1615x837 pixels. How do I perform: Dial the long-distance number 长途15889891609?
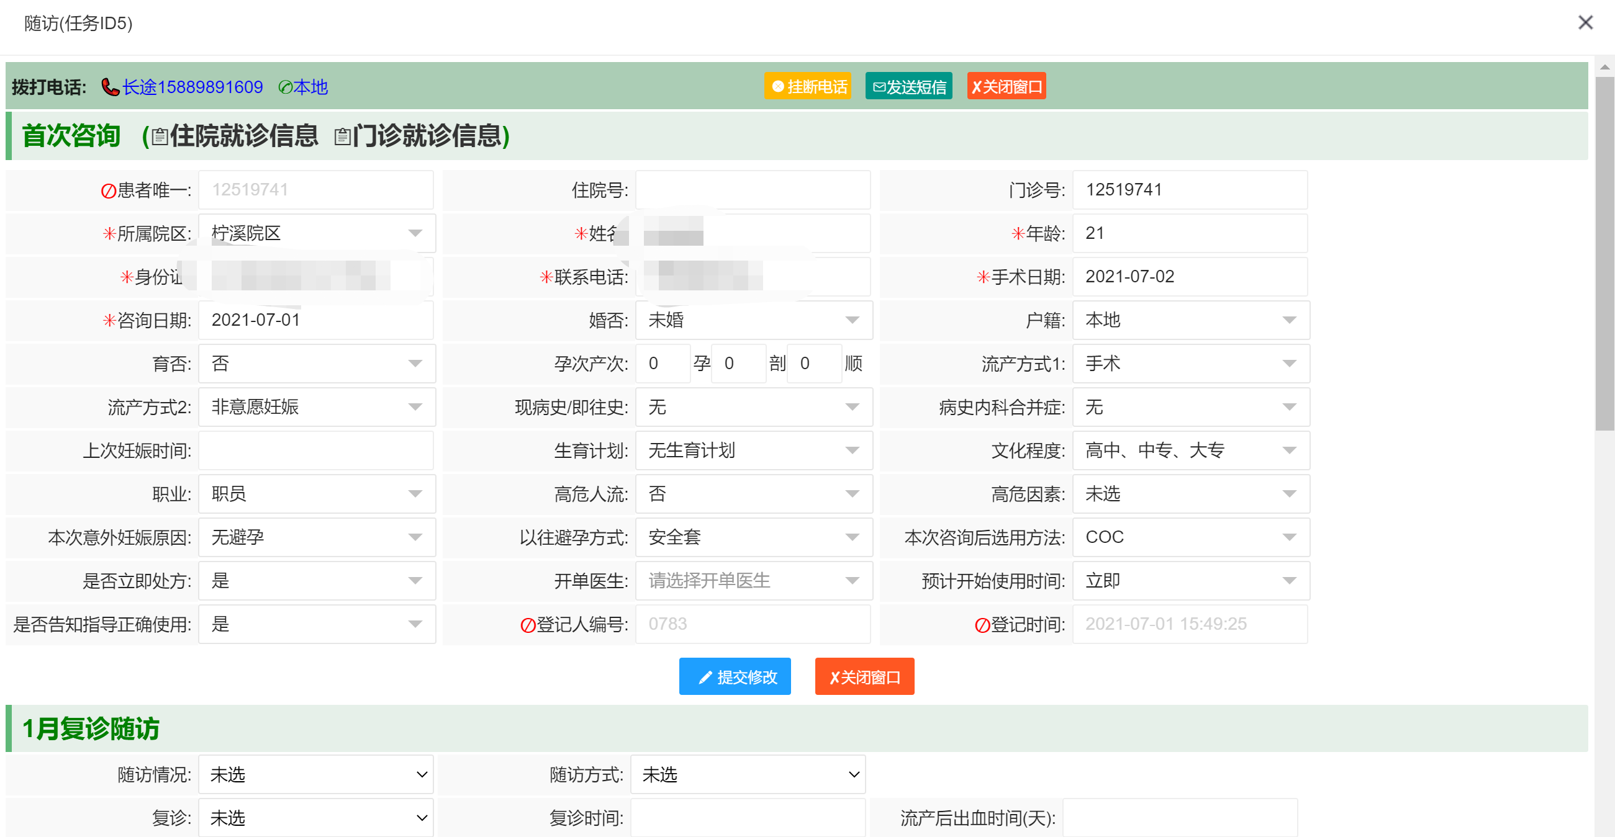point(192,86)
